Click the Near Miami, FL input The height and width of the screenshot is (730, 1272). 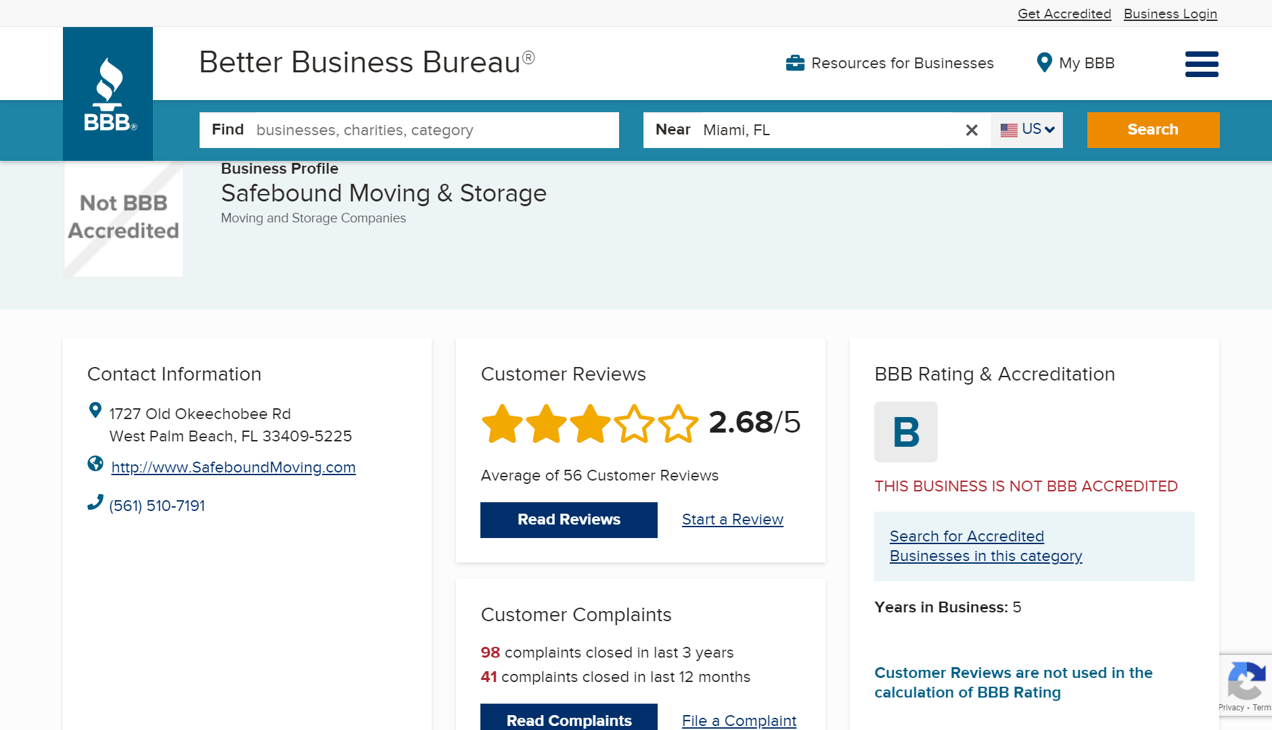[817, 130]
